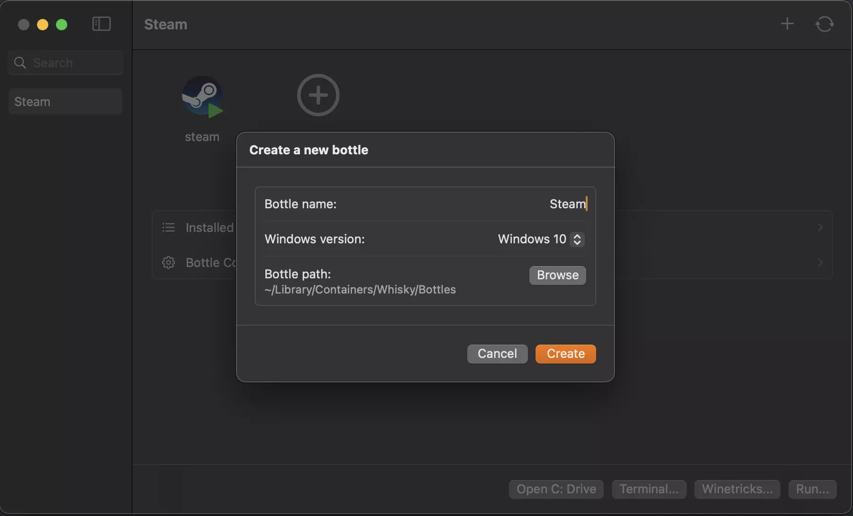Click the Installed programs list icon
The width and height of the screenshot is (853, 516).
(168, 227)
